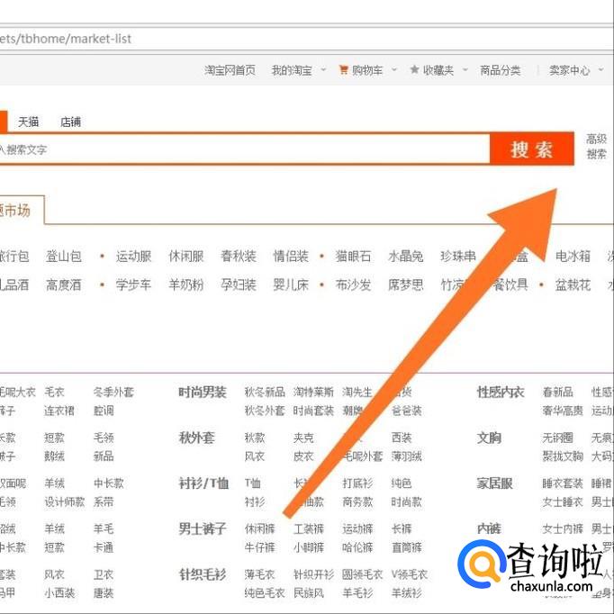The height and width of the screenshot is (614, 614).
Task: Click the 无钢圈 link
Action: pyautogui.click(x=557, y=438)
